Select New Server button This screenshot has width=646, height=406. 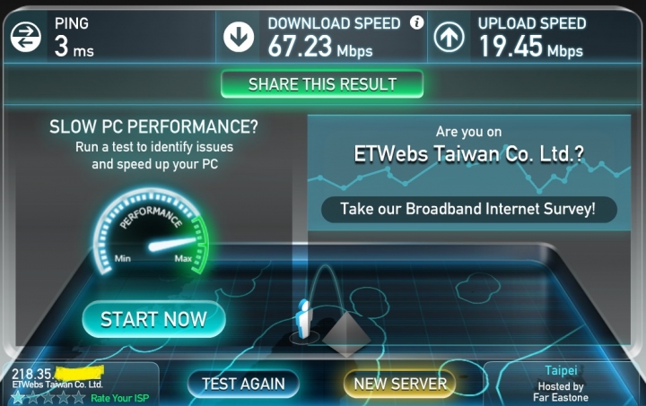[x=400, y=384]
